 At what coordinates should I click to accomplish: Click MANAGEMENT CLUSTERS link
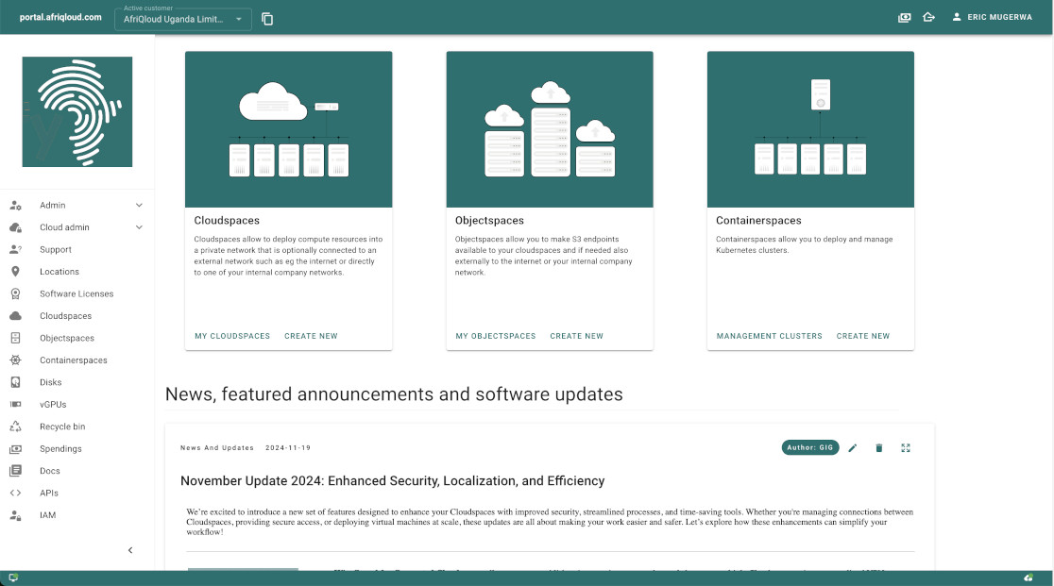[x=769, y=336]
